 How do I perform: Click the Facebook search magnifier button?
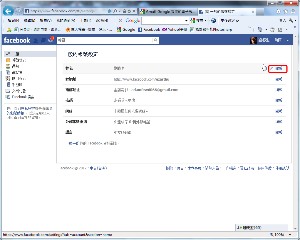pyautogui.click(x=155, y=40)
